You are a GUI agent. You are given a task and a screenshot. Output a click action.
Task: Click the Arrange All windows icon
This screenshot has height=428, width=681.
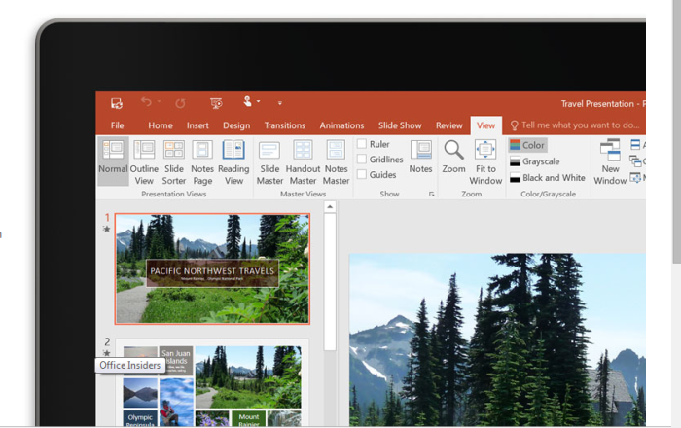(x=635, y=145)
